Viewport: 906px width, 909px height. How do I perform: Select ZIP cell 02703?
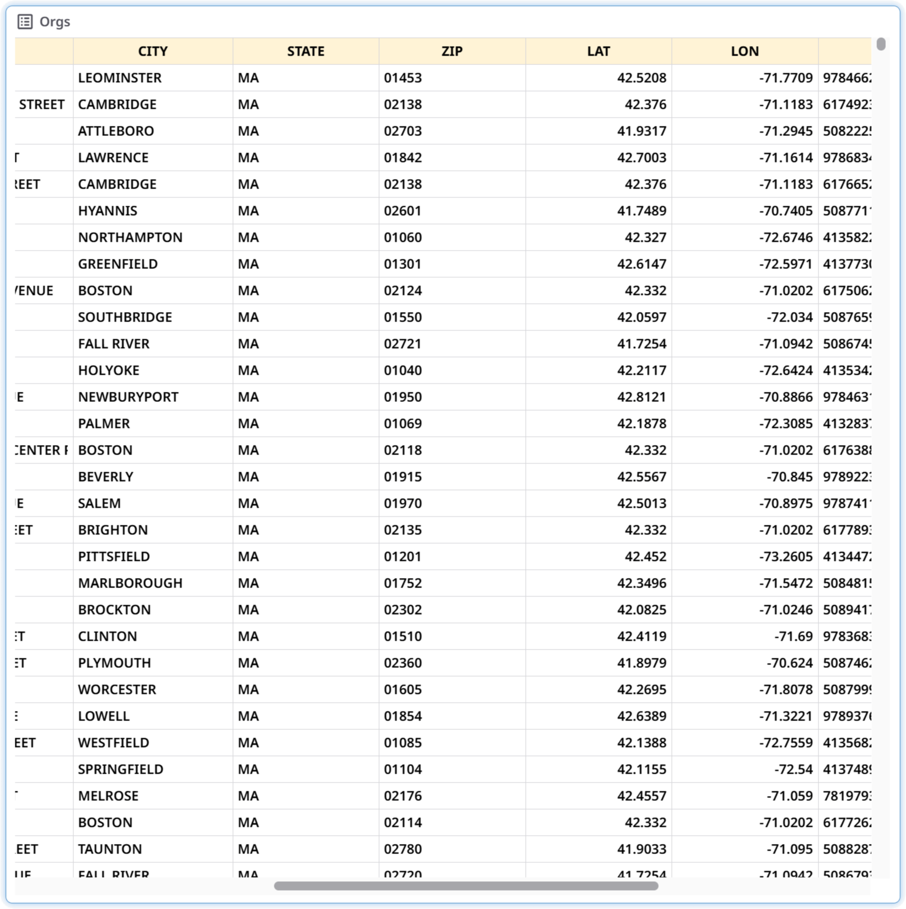pyautogui.click(x=452, y=131)
